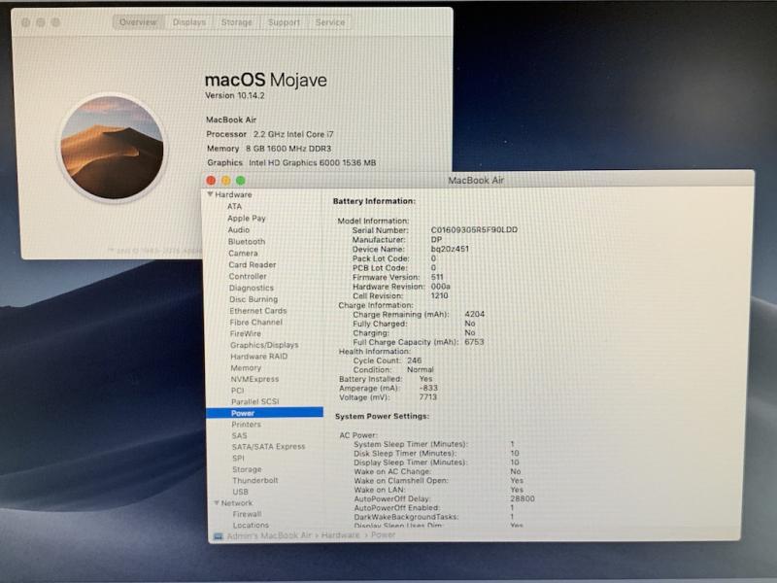
Task: Select Graphics/Displays in the sidebar
Action: 264,345
